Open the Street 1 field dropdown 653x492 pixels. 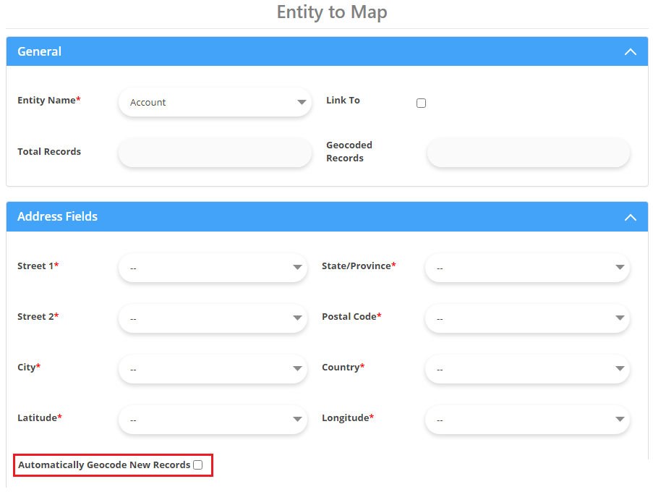point(213,268)
